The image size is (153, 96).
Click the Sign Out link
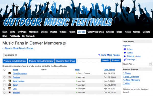pyautogui.click(x=126, y=46)
